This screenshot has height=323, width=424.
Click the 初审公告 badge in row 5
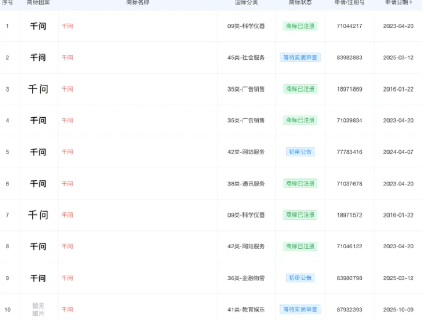(x=300, y=152)
